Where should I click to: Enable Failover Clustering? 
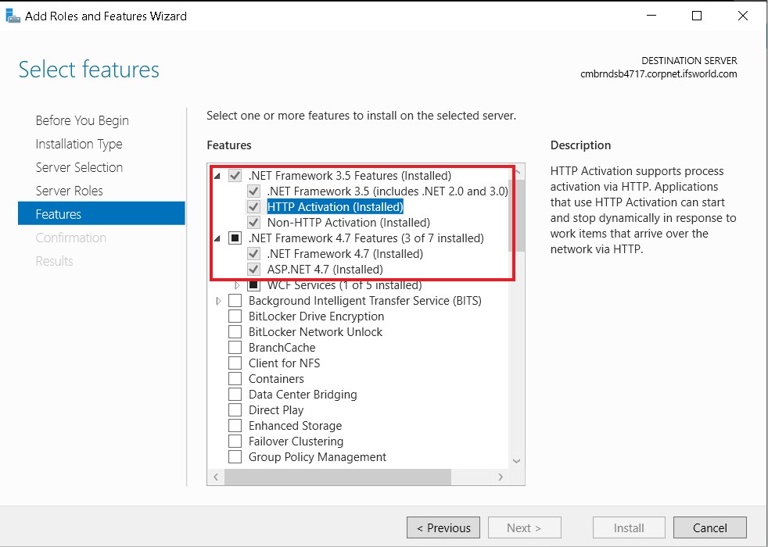234,441
